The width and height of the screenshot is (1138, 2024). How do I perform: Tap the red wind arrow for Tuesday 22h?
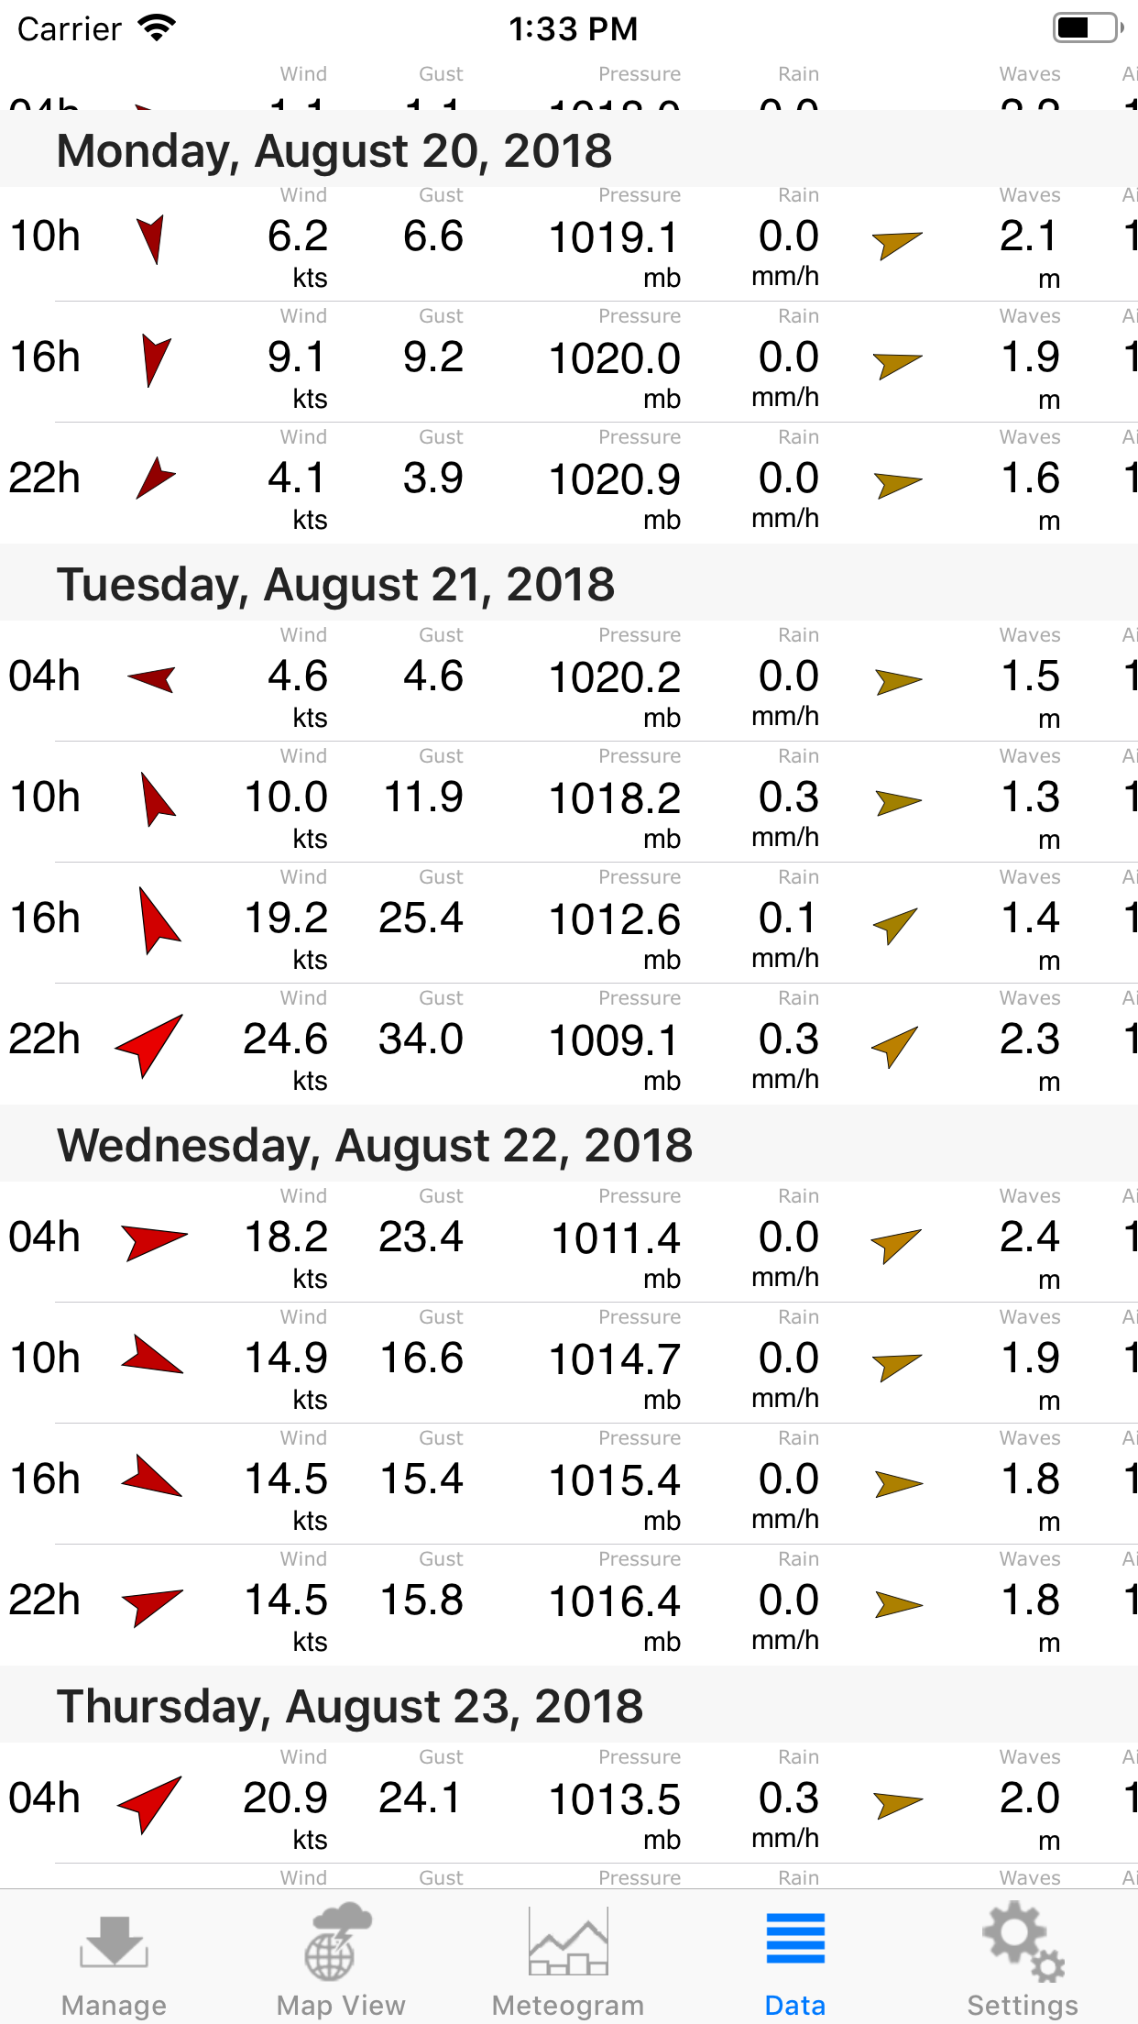tap(150, 1043)
